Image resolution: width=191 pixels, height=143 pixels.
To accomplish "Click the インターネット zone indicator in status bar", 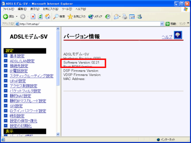I will click(166, 140).
